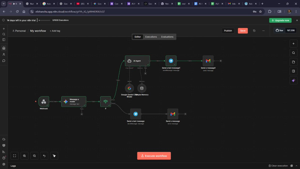
Task: Open the AI assistant sparkle button
Action: [293, 80]
